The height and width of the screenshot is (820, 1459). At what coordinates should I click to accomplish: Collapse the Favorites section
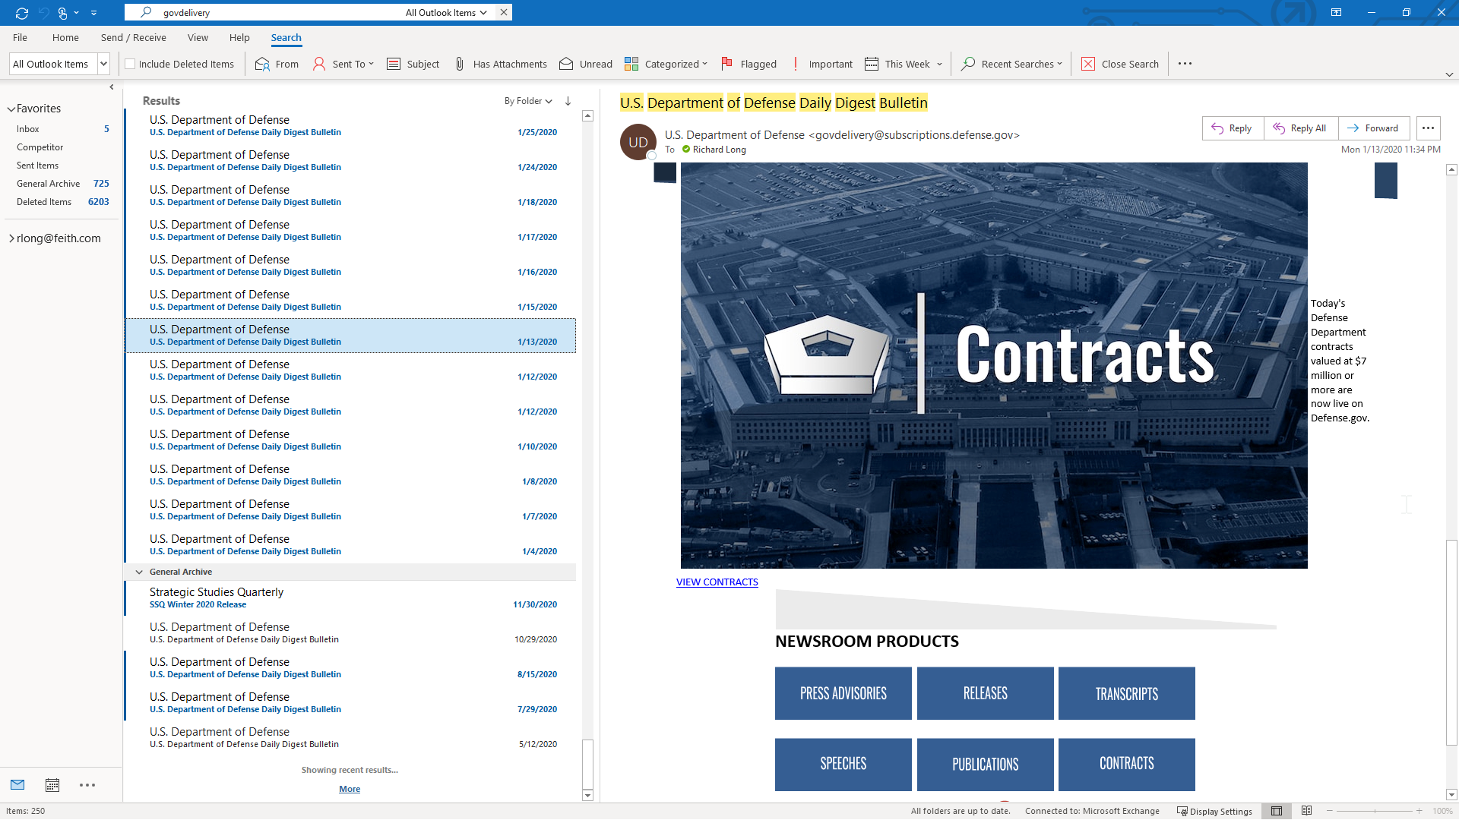click(x=11, y=109)
